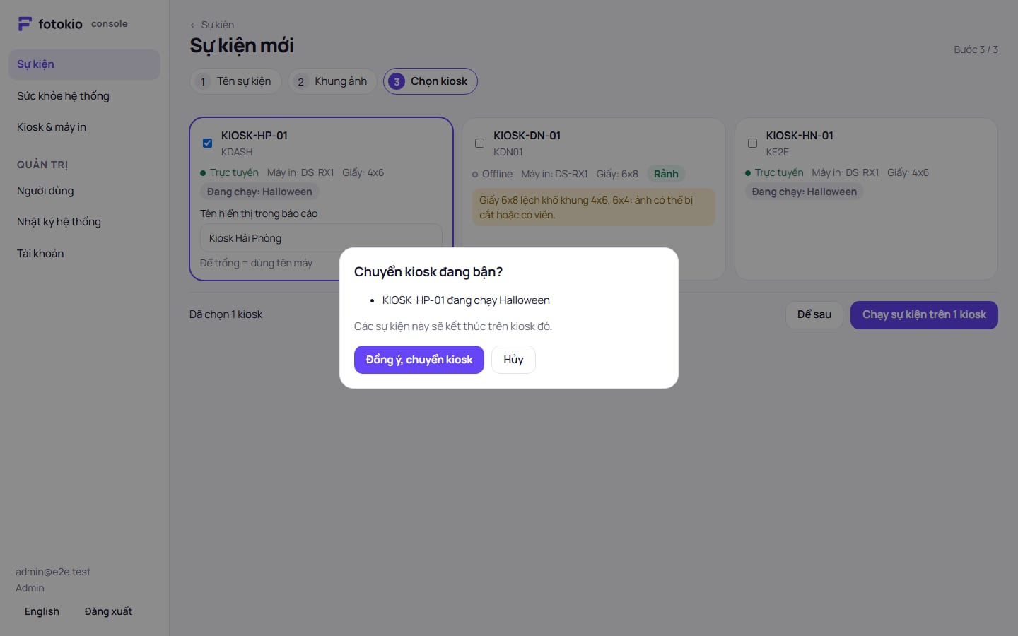Click the step 2 number circle

point(300,82)
